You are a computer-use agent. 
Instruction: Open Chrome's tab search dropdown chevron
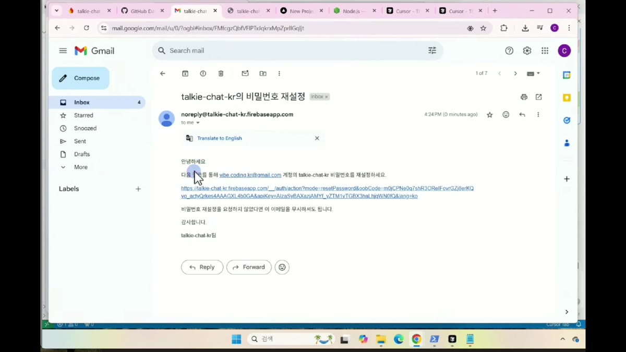click(56, 10)
